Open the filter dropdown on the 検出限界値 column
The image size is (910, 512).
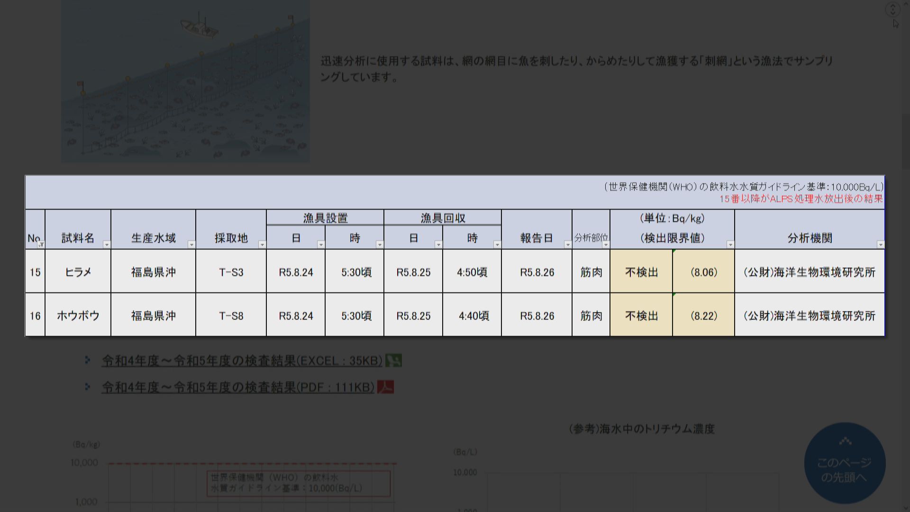(x=730, y=245)
